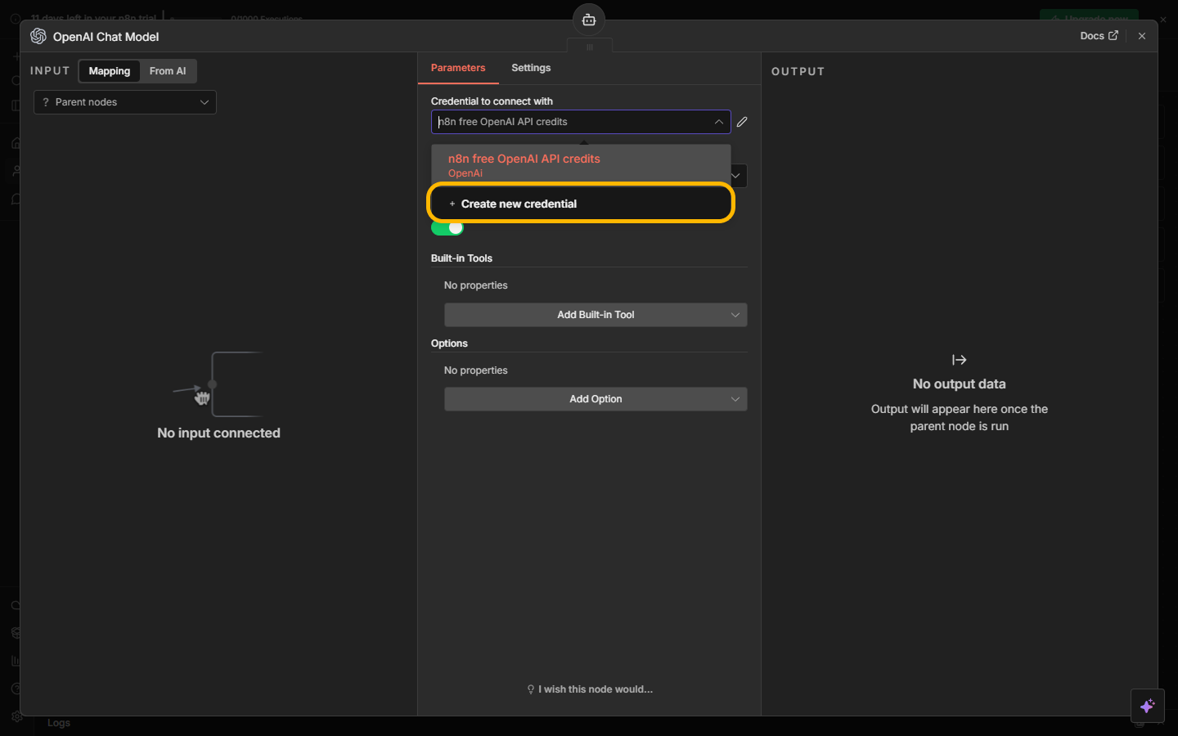
Task: Open the Add Built-in Tool dropdown
Action: click(x=596, y=315)
